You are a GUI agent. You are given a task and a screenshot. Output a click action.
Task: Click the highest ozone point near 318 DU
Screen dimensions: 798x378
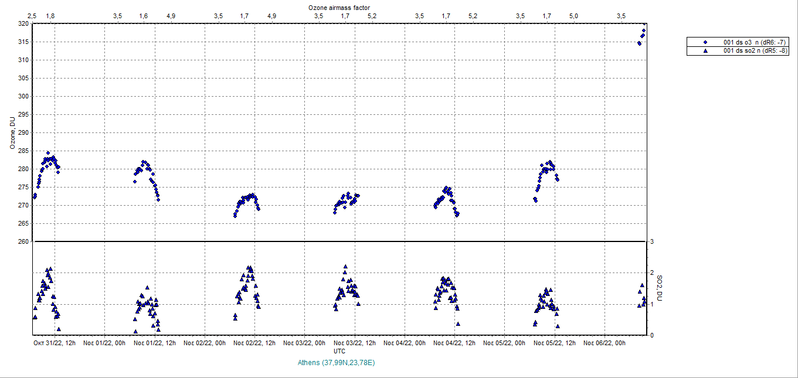tap(644, 30)
